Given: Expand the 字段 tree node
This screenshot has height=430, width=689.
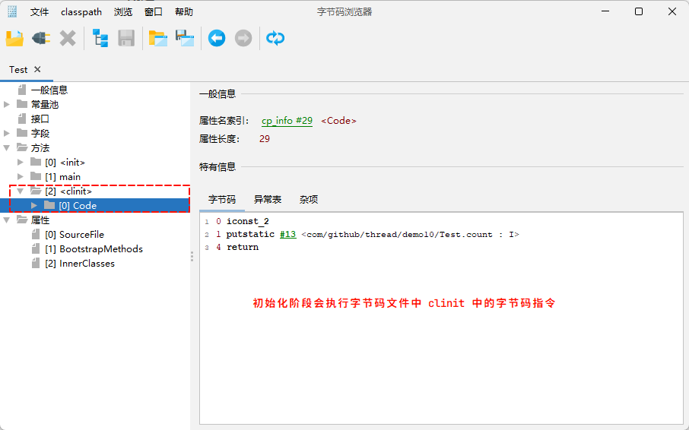Looking at the screenshot, I should point(7,133).
